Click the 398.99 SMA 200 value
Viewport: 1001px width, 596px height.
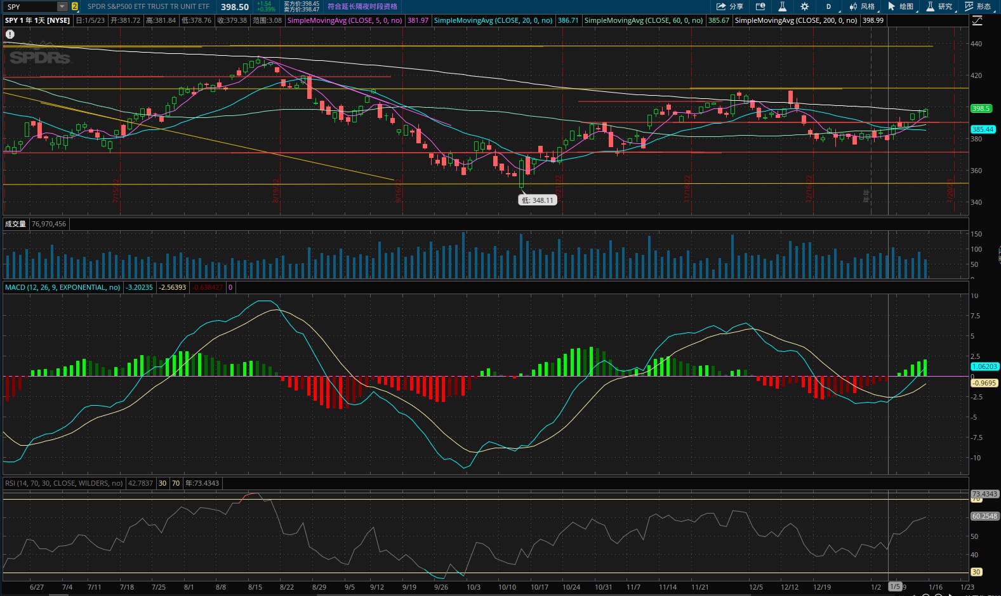tap(873, 20)
